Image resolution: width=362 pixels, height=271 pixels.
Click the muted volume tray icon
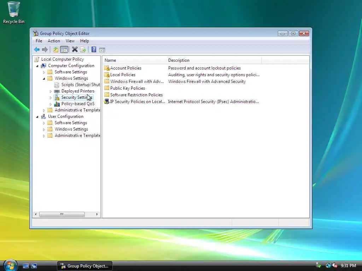(x=335, y=266)
